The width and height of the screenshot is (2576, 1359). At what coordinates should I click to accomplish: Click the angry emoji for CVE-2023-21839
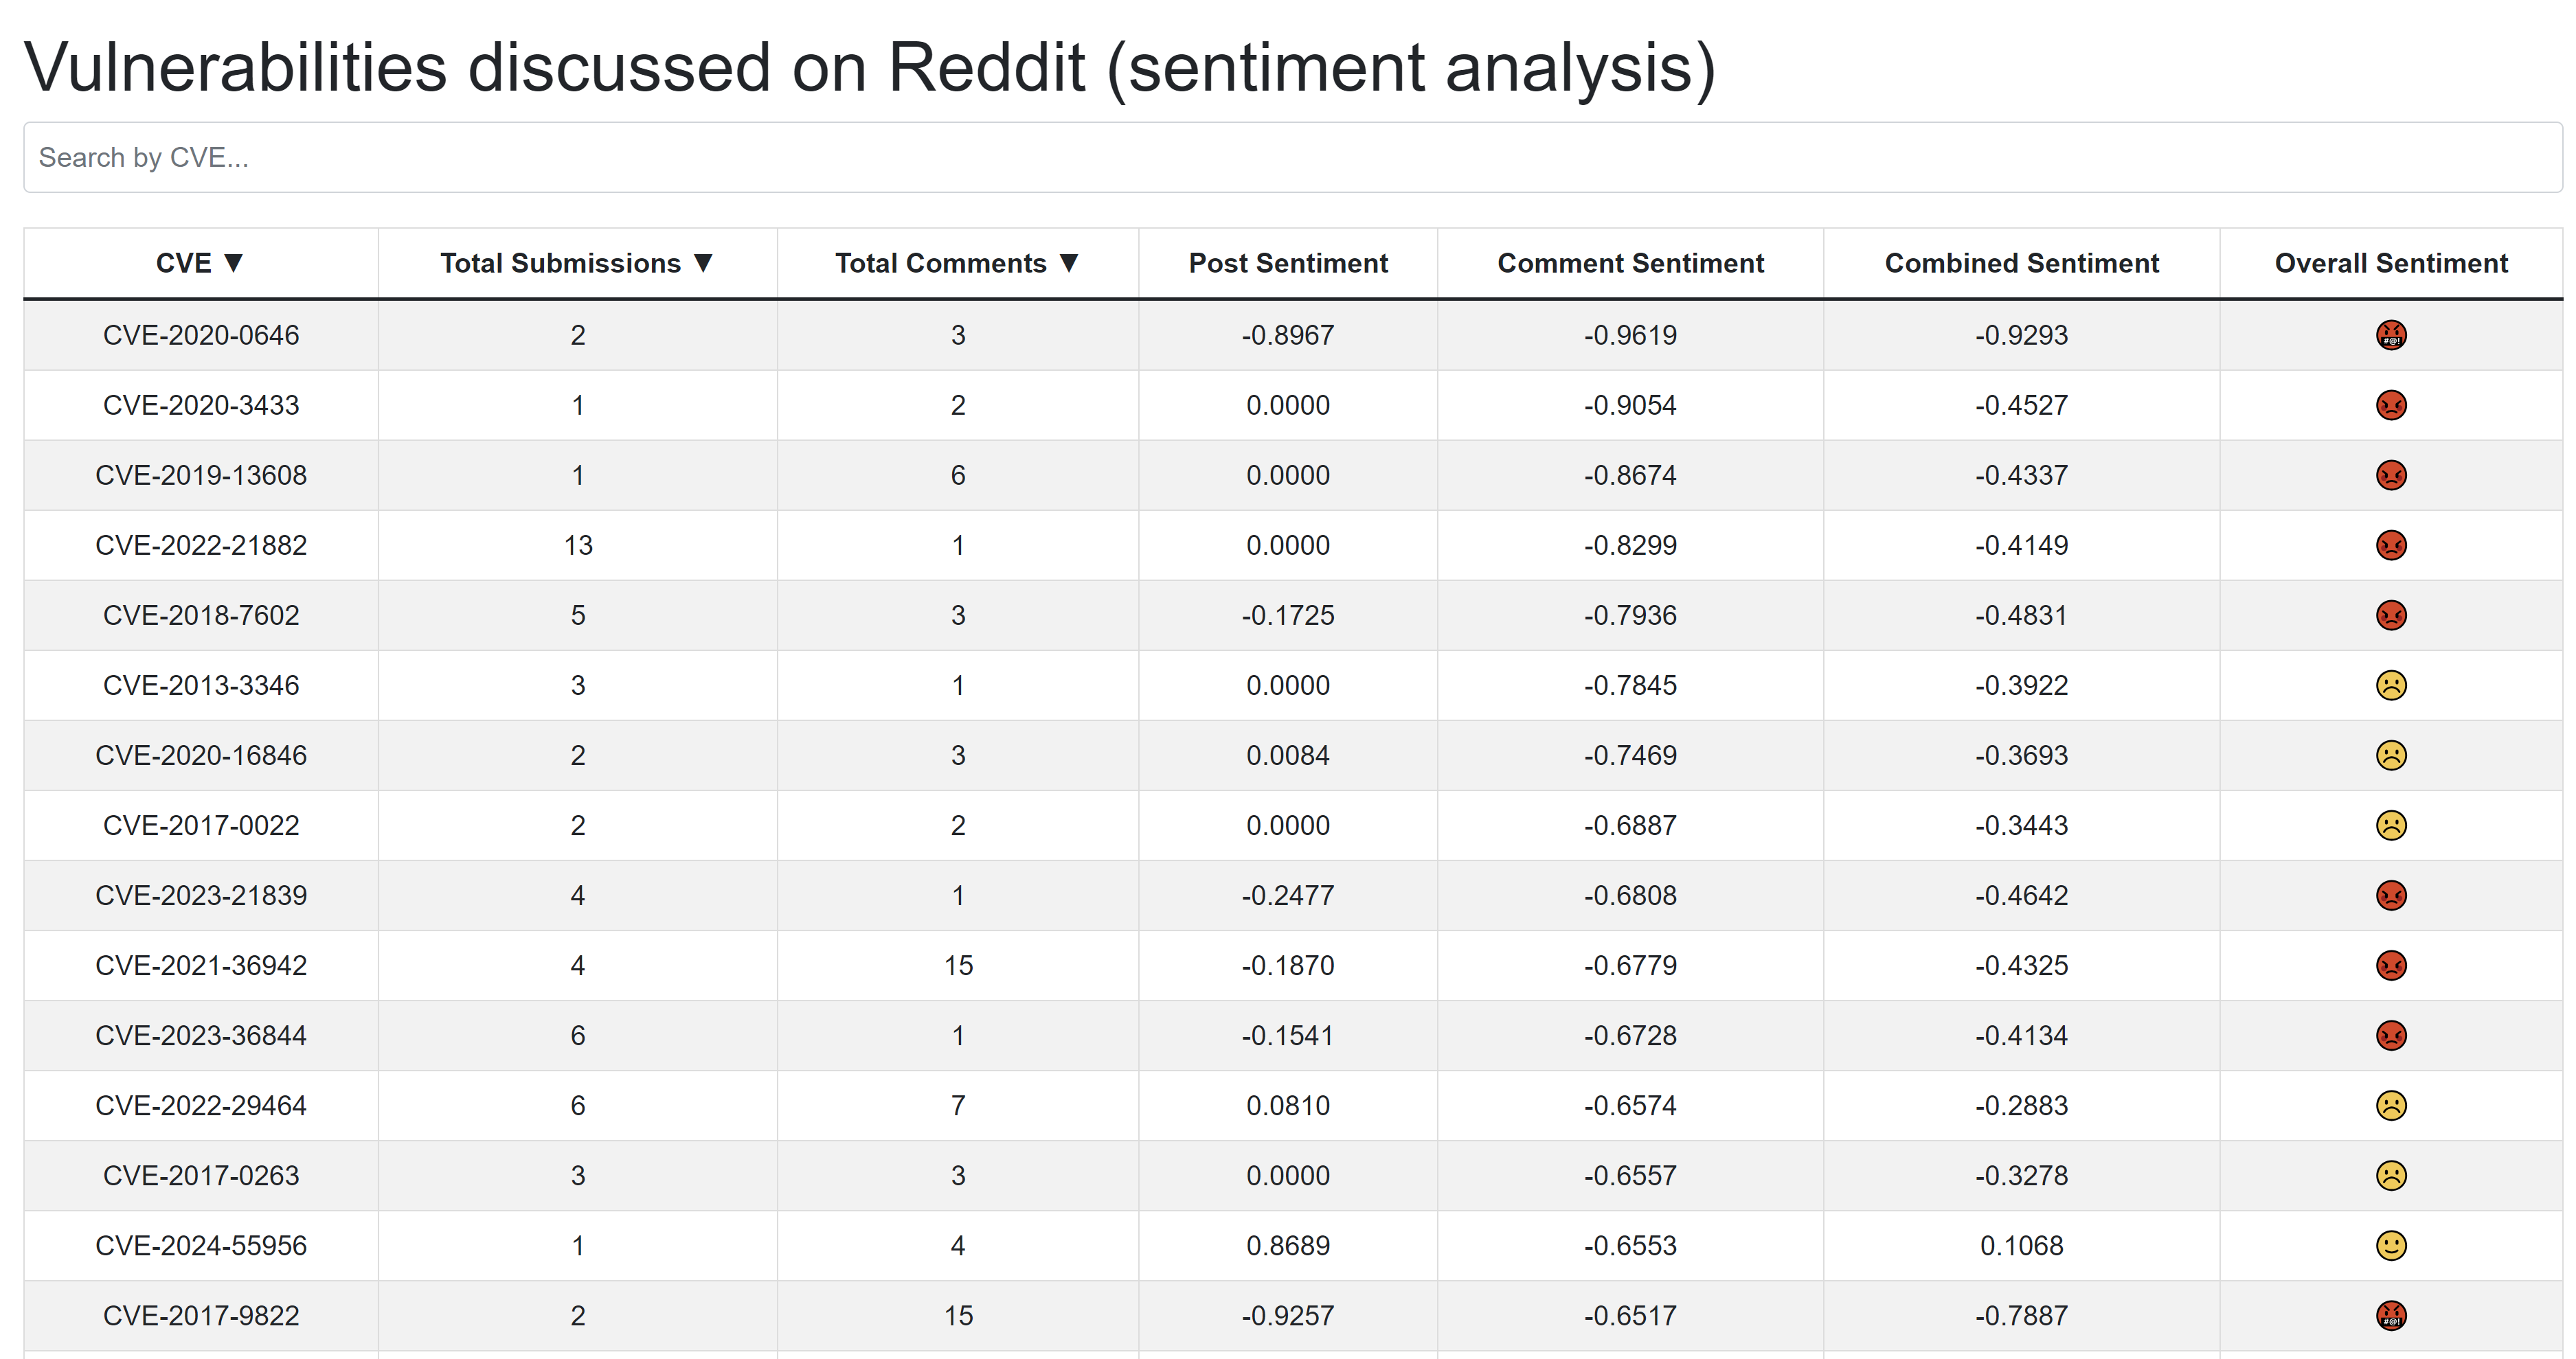pos(2390,895)
